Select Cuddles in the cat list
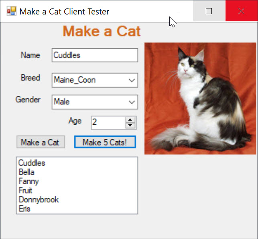The width and height of the screenshot is (258, 239). tap(32, 163)
